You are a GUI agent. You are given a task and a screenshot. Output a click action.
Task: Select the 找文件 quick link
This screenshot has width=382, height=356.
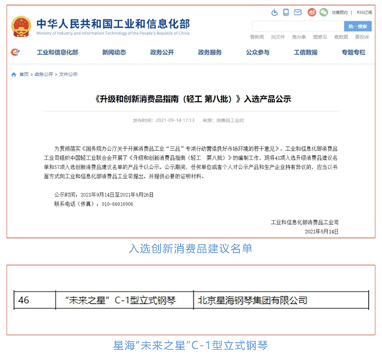(x=278, y=37)
